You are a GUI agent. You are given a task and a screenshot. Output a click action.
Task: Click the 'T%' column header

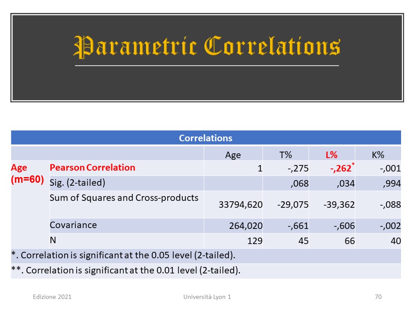[x=285, y=155]
